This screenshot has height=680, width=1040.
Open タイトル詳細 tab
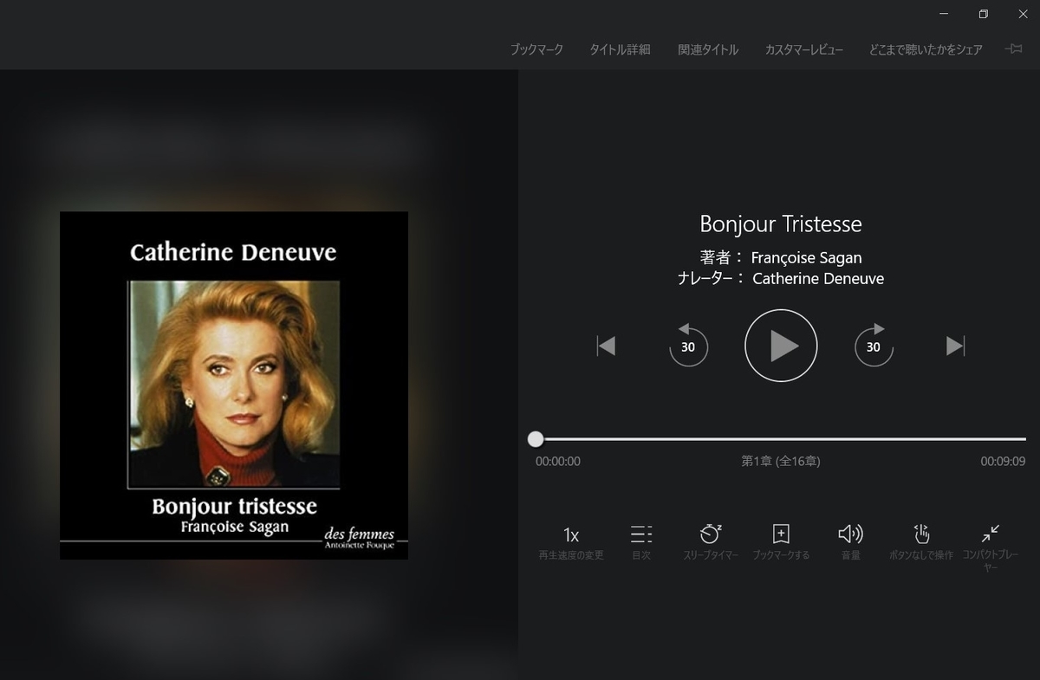click(620, 49)
